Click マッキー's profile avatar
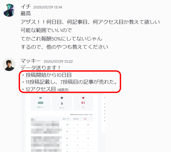Screen dimensions: 171x152 point(9,65)
